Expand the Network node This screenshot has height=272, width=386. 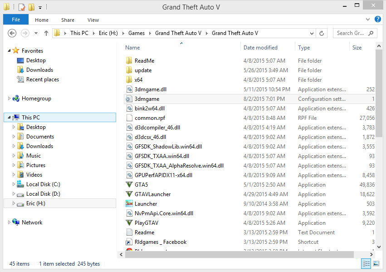pos(9,223)
